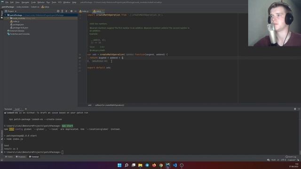Open Project panel settings gear
Viewport: 301px width, 169px height.
coord(71,11)
